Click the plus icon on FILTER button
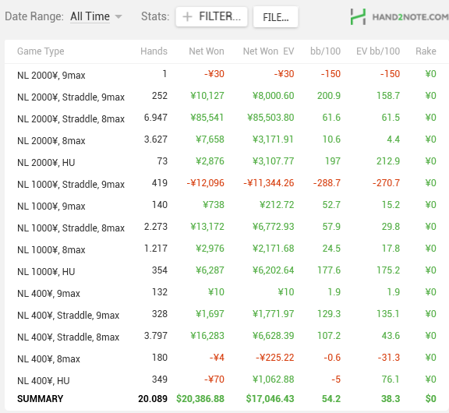The width and height of the screenshot is (449, 413). (187, 17)
